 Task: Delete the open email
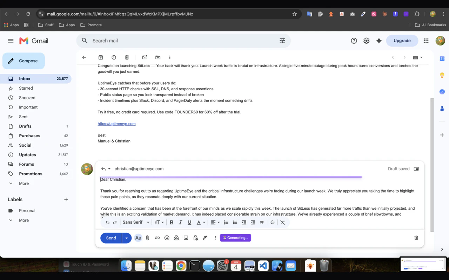(x=127, y=57)
